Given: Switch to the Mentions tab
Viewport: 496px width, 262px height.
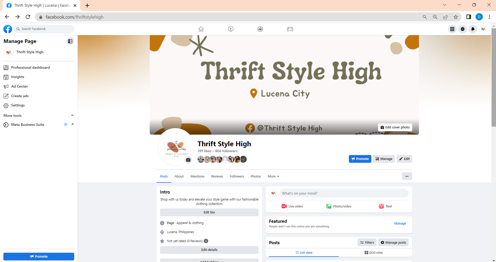Looking at the screenshot, I should coord(197,176).
